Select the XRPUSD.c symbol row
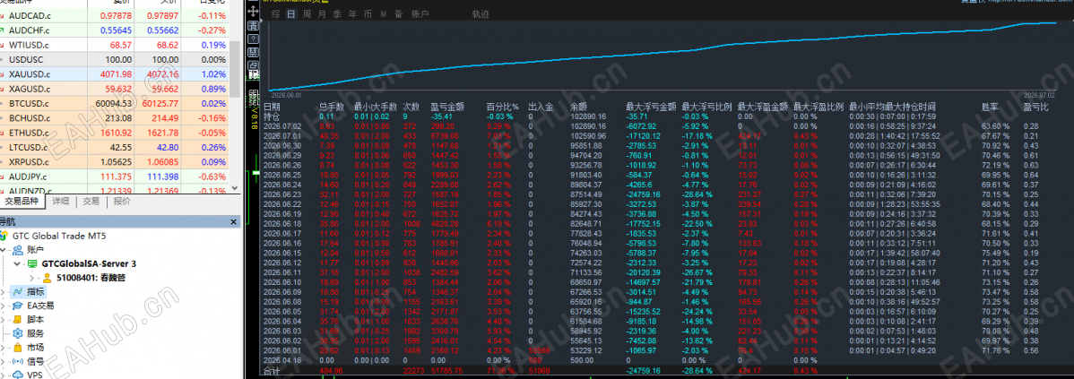 click(115, 162)
